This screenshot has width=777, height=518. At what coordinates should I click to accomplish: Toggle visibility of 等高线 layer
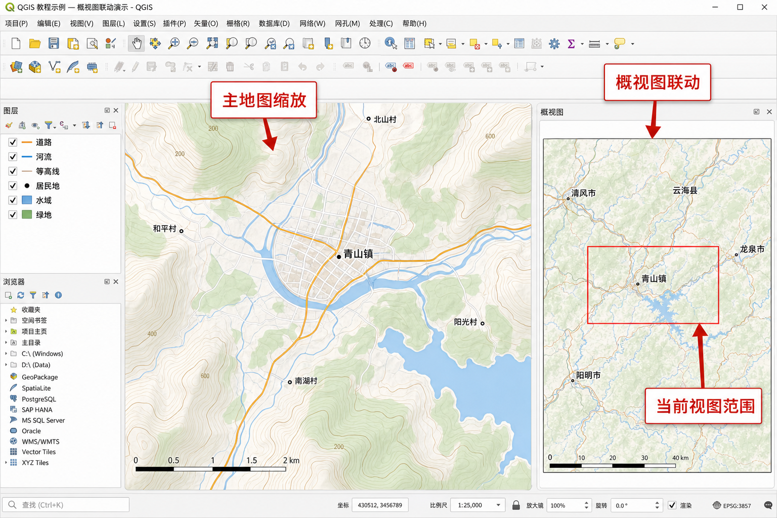coord(13,171)
